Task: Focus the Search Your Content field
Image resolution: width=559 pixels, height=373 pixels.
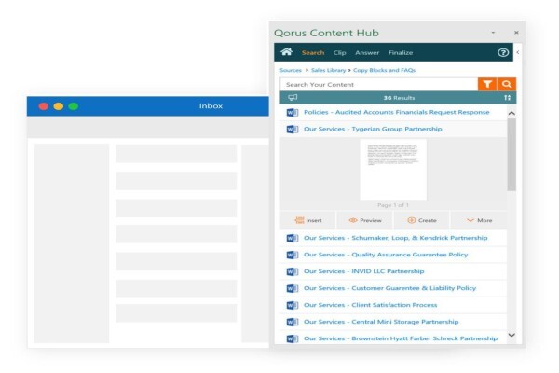Action: 378,84
